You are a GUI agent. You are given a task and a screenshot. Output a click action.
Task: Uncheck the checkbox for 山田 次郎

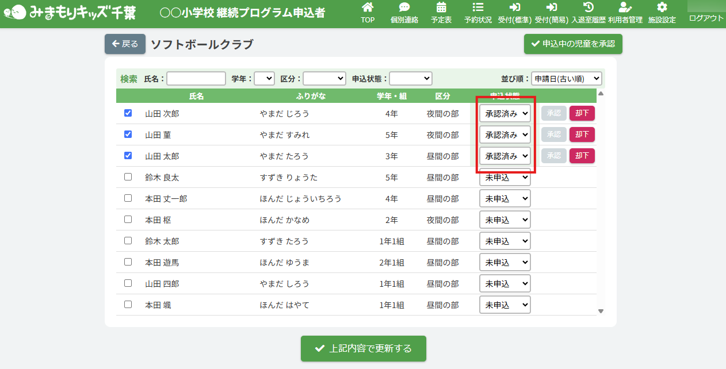click(128, 113)
